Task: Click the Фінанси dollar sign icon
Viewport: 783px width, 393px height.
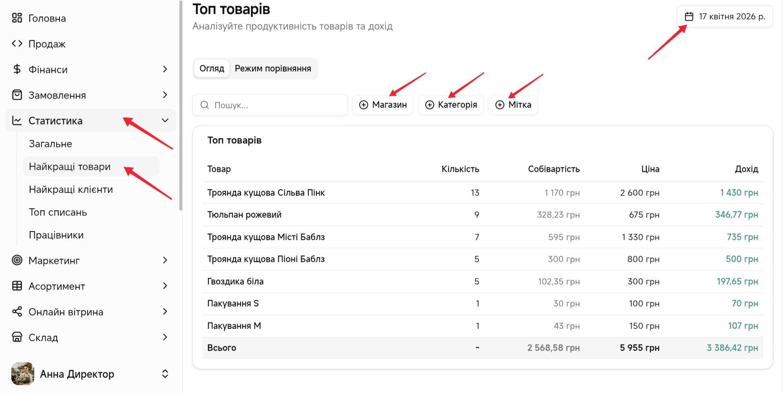Action: (17, 69)
